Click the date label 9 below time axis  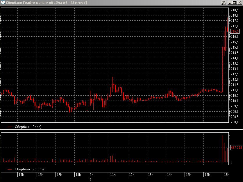91,180
